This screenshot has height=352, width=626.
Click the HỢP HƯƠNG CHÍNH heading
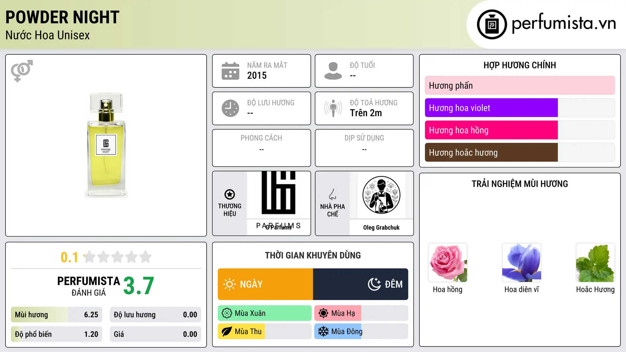(x=520, y=65)
